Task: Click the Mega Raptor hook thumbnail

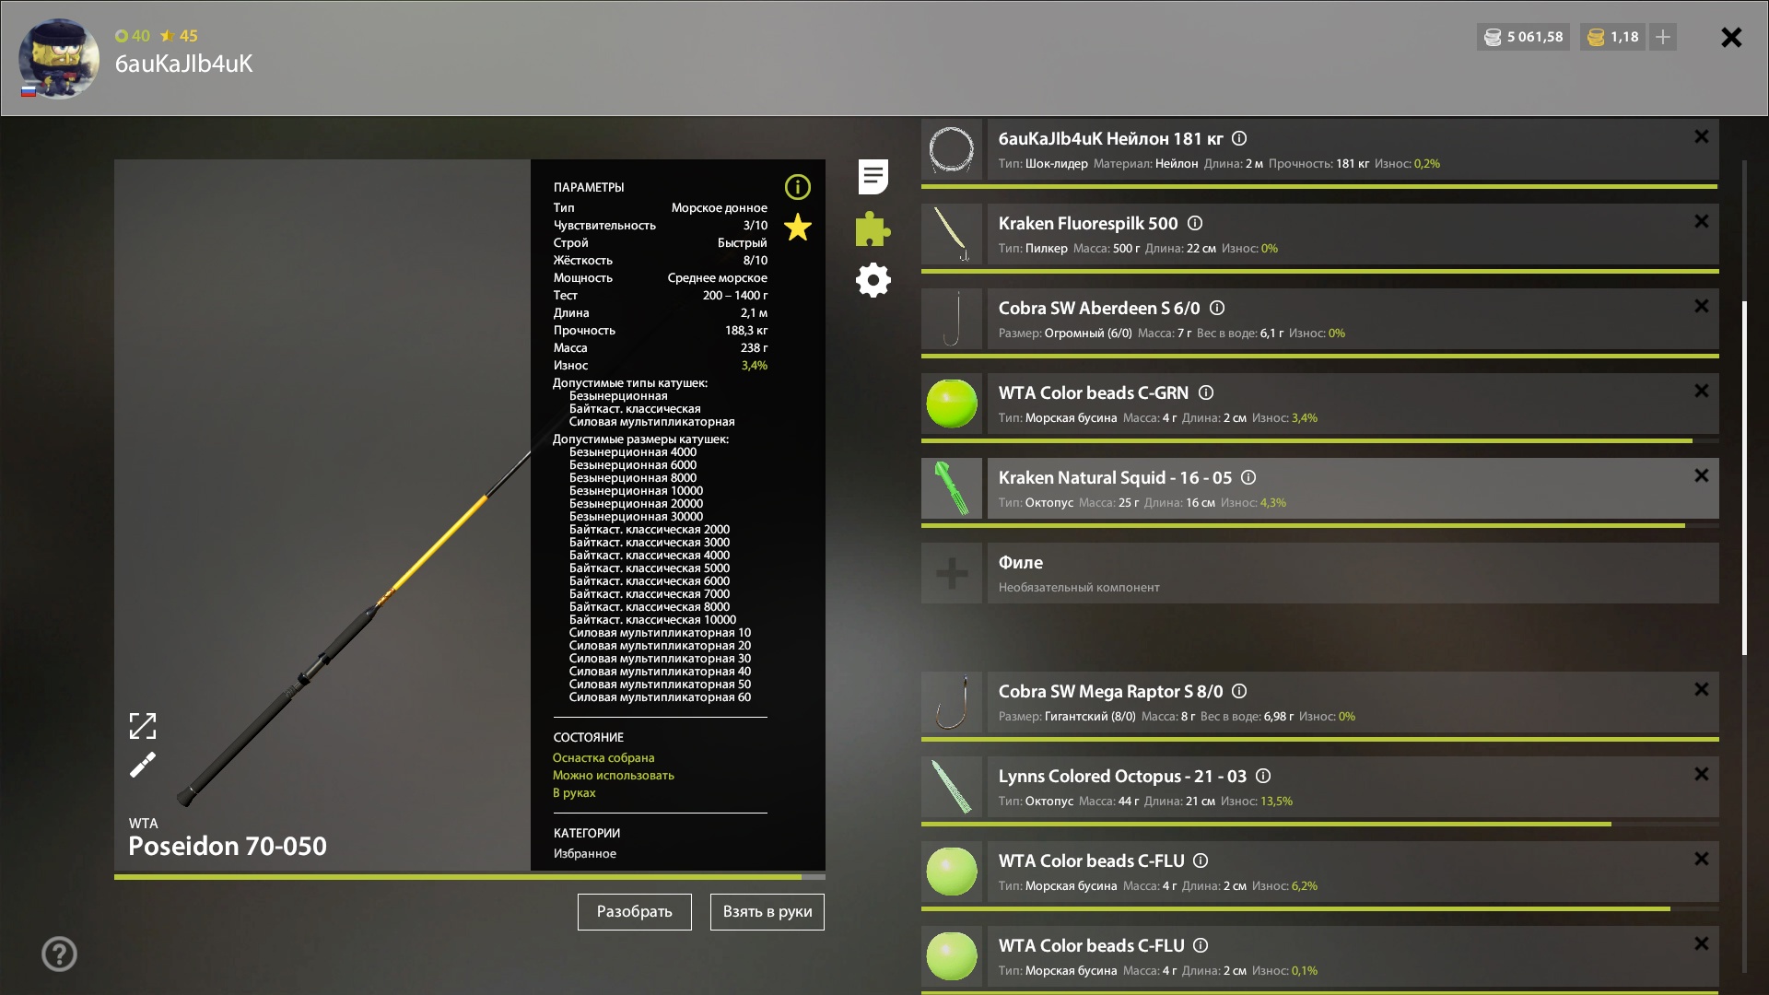Action: pyautogui.click(x=952, y=702)
